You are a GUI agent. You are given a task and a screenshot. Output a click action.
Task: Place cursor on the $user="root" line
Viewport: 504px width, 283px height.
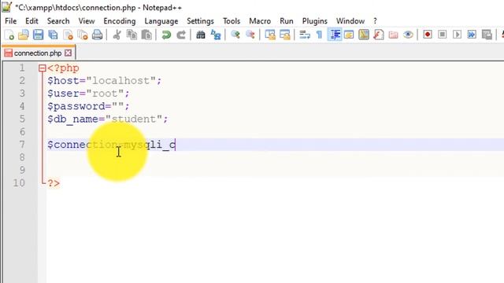(88, 94)
